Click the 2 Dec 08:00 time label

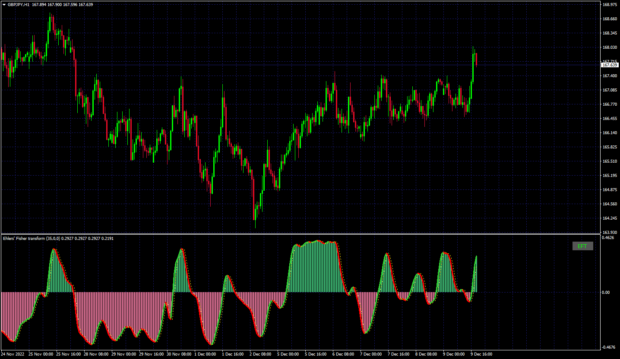260,354
